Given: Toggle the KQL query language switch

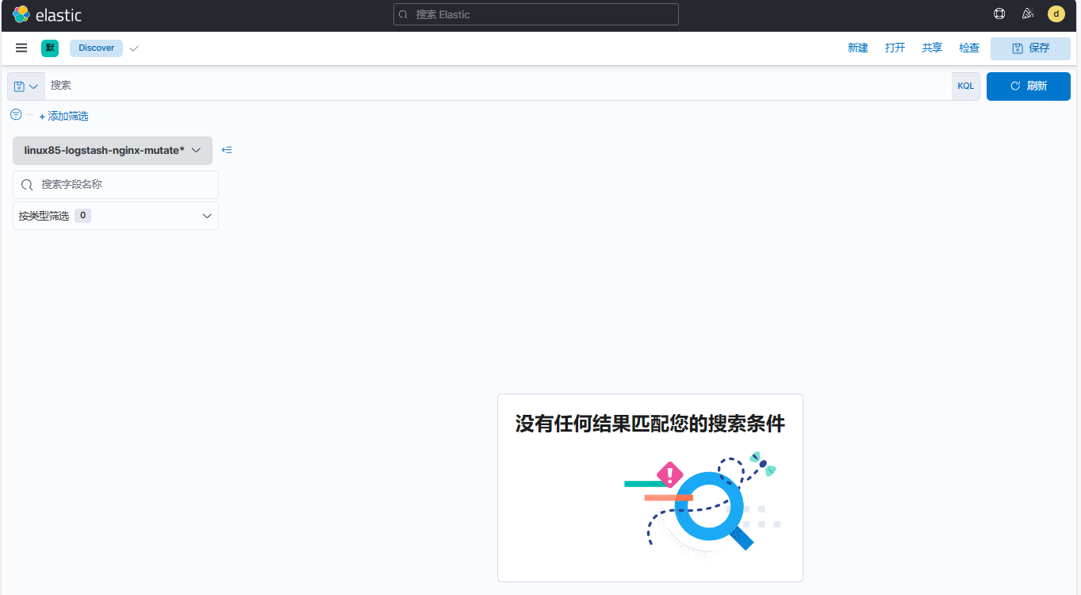Looking at the screenshot, I should point(965,86).
